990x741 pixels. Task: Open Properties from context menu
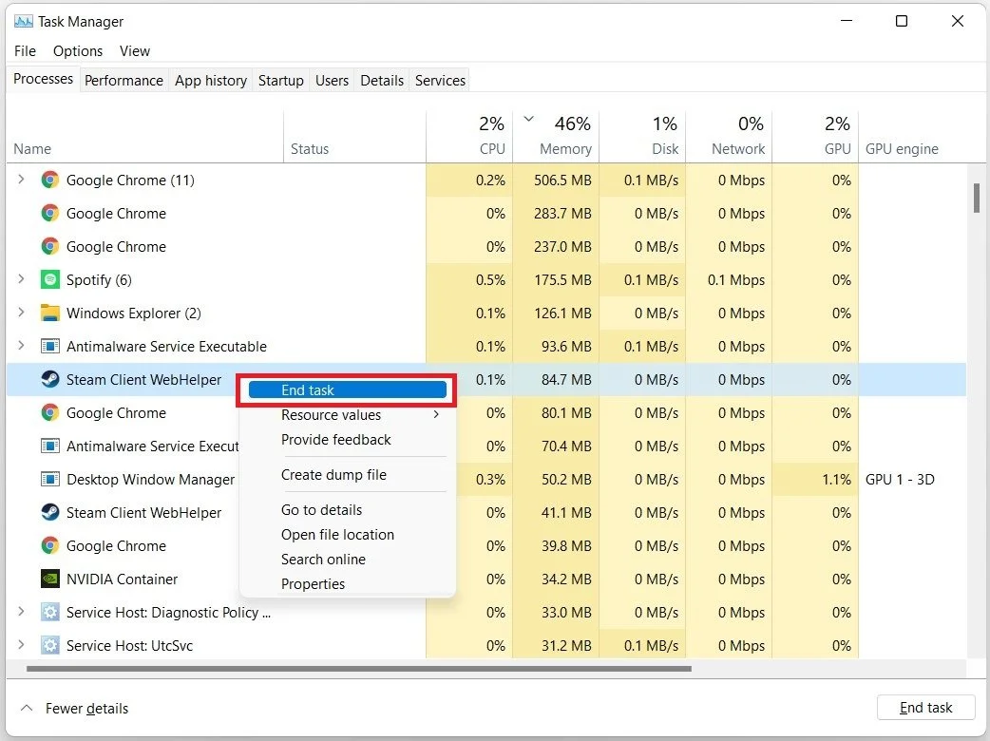(347, 584)
